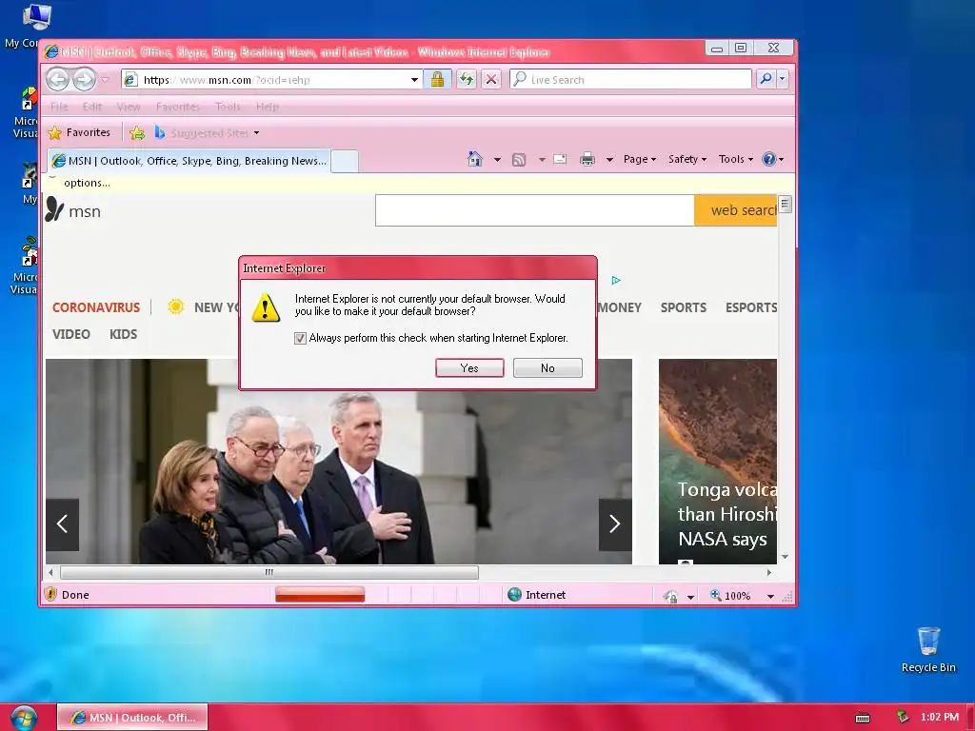The image size is (975, 731).
Task: Click the Recycle Bin desktop icon
Action: click(x=927, y=649)
